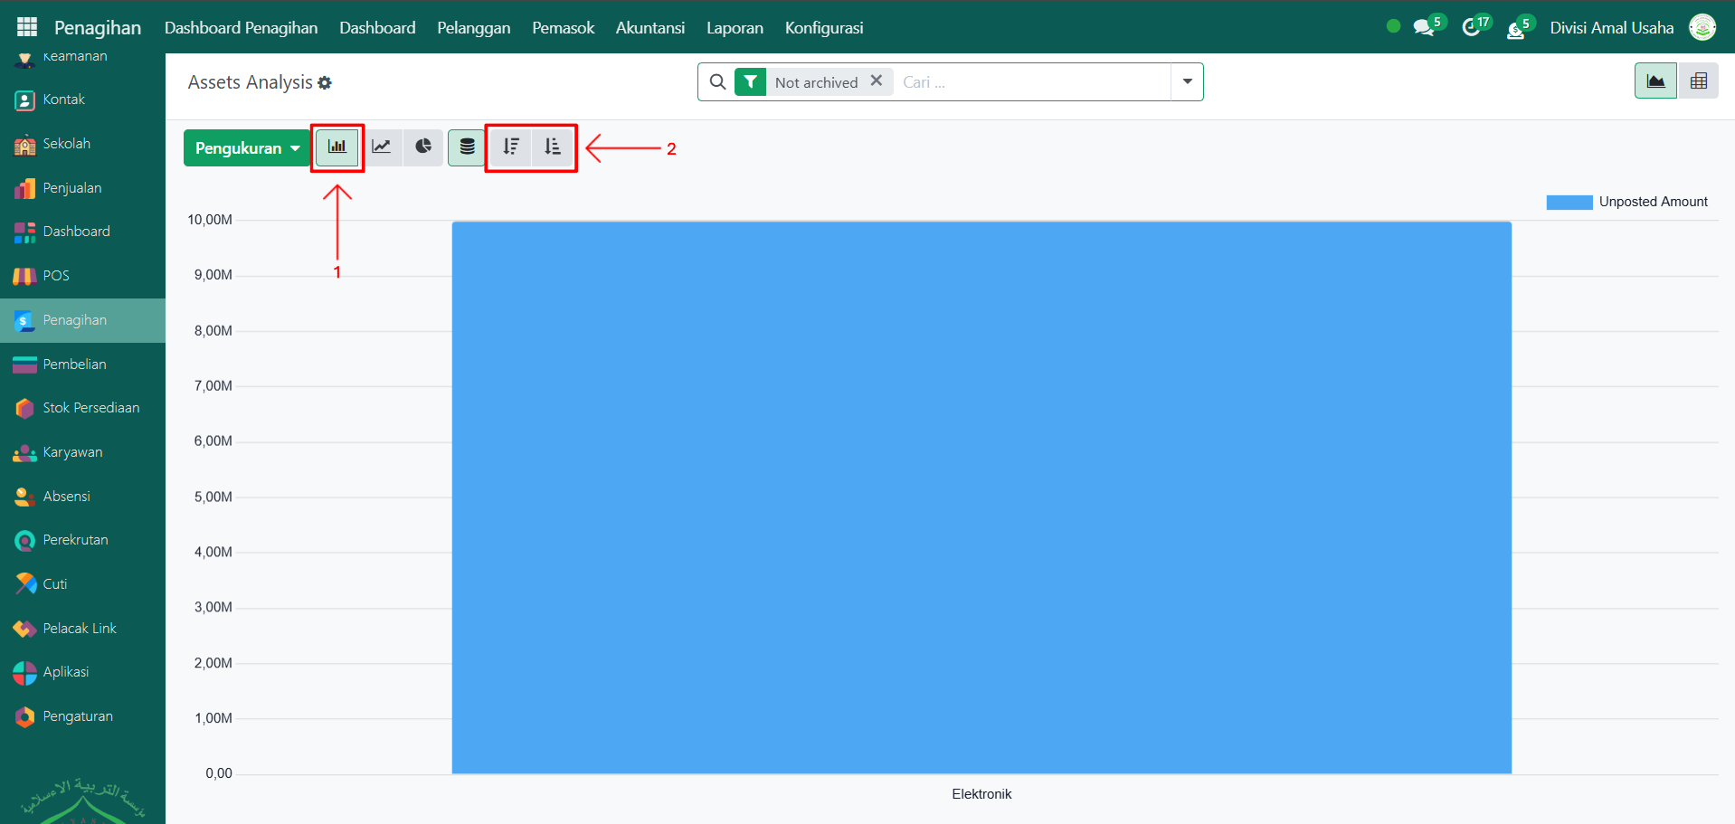Toggle the stacked bars button
The width and height of the screenshot is (1735, 824).
point(467,147)
